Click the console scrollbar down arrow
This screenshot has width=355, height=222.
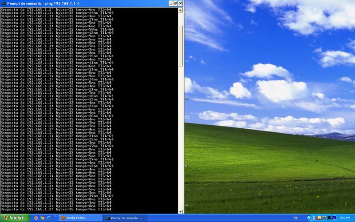click(181, 212)
